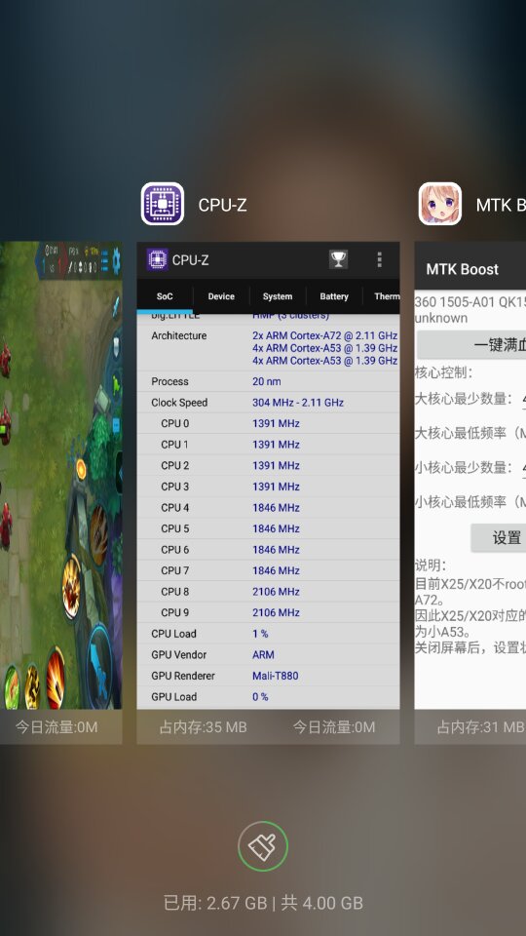Viewport: 526px width, 936px height.
Task: Select the 核心控制 label in MTK Boost
Action: (x=444, y=373)
